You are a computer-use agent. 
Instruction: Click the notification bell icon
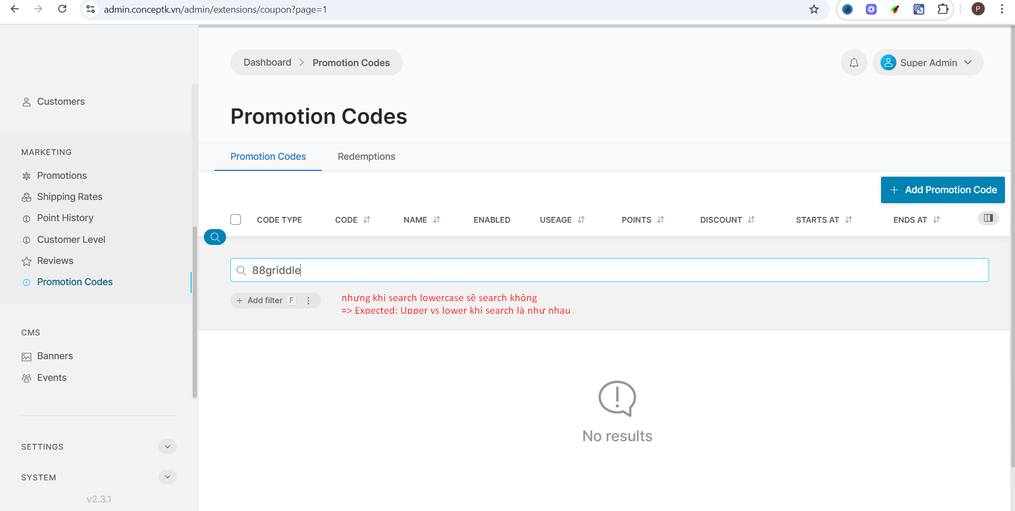click(854, 63)
